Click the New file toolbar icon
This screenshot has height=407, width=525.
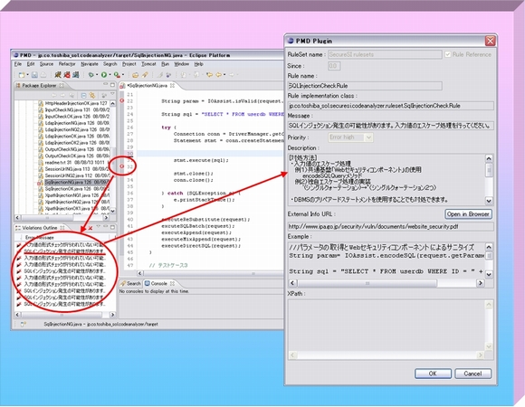point(22,75)
